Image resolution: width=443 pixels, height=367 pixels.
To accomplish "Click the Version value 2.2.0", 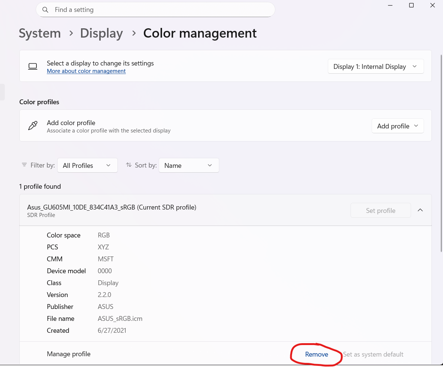I will 104,295.
